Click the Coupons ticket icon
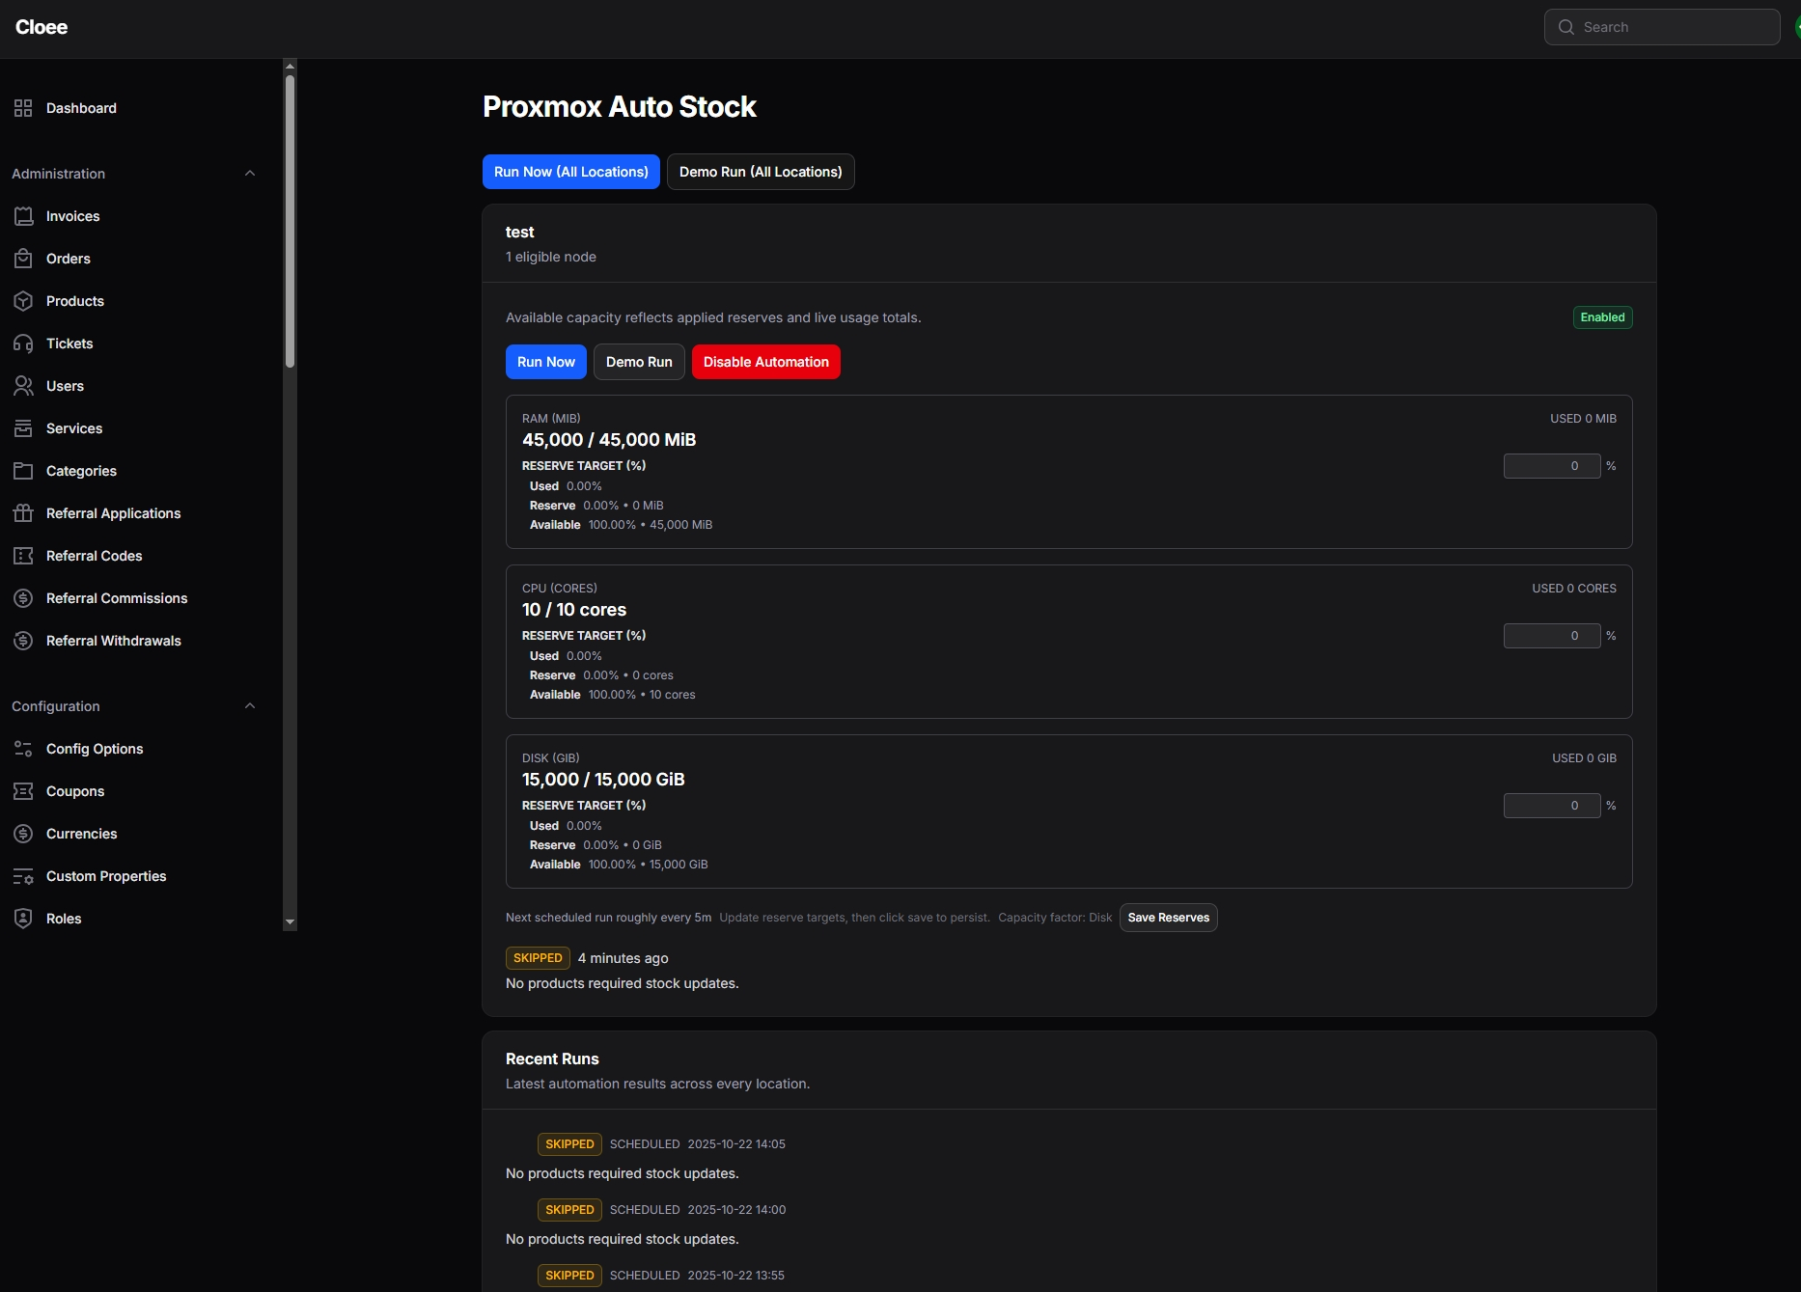The width and height of the screenshot is (1801, 1292). click(x=23, y=791)
